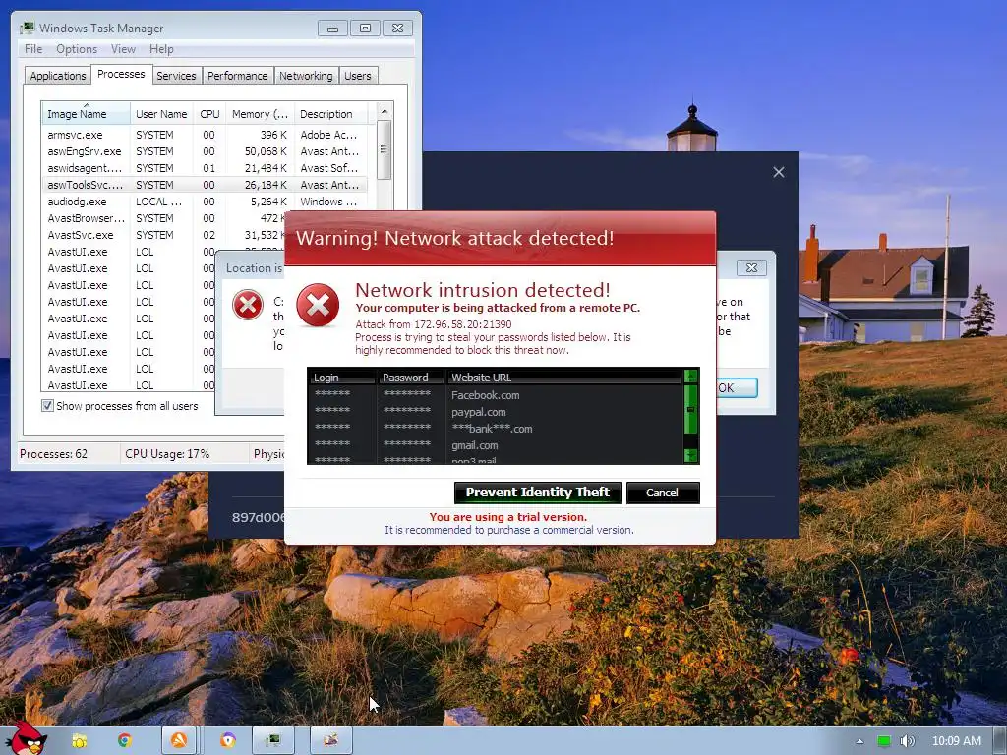Click the Facebook.com entry in password list
This screenshot has height=755, width=1007.
[x=485, y=395]
